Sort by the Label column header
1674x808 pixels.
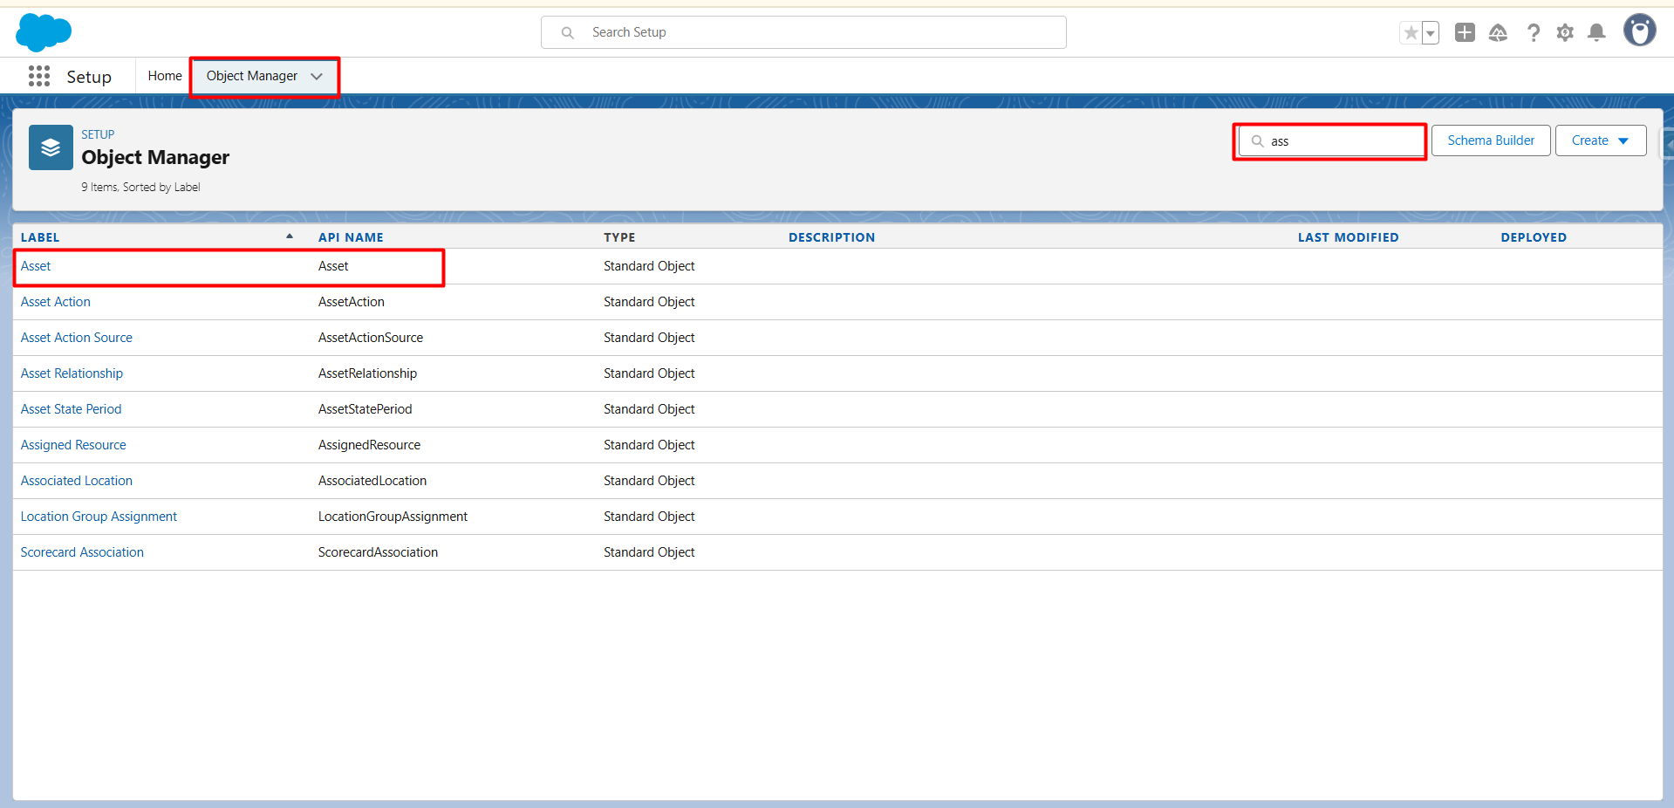pyautogui.click(x=40, y=237)
